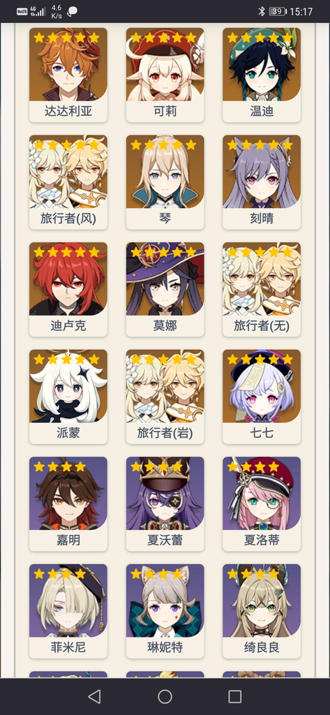
Task: Select the 旅行者(岩) character card
Action: pos(165,397)
